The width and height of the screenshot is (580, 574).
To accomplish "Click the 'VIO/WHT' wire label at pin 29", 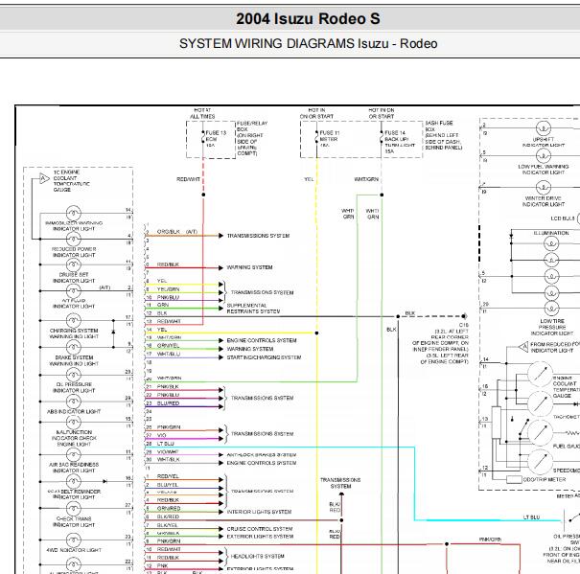I will tap(168, 451).
